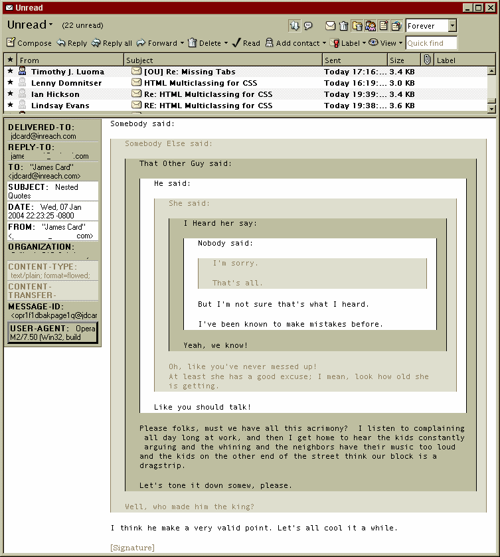The image size is (500, 557).
Task: Click the paperclip attachment column header
Action: click(x=427, y=60)
